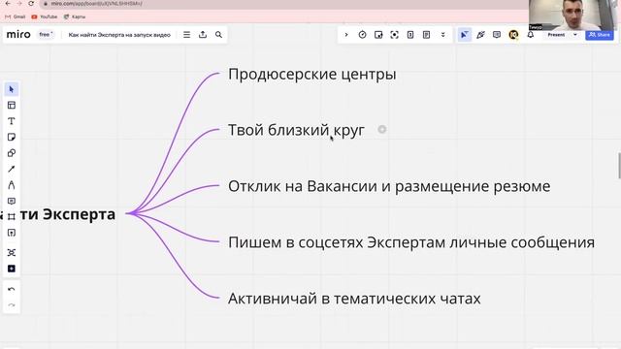Select the root node ending 'Эксперта'

pyautogui.click(x=58, y=214)
